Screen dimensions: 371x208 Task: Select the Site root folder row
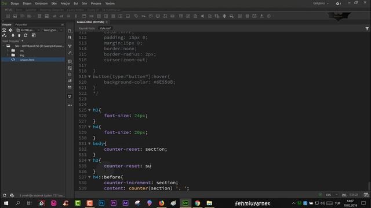pyautogui.click(x=33, y=46)
